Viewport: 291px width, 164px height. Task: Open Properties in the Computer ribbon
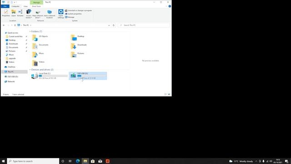pos(6,13)
